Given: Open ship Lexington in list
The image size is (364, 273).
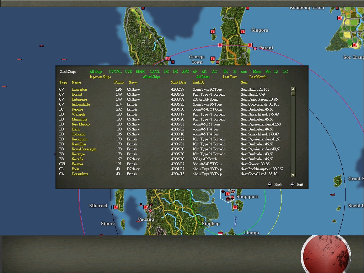Looking at the screenshot, I should (79, 89).
